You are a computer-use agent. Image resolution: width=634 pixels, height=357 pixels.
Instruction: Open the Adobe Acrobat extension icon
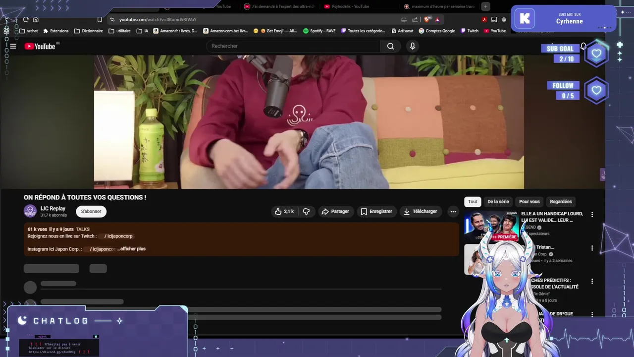[484, 19]
